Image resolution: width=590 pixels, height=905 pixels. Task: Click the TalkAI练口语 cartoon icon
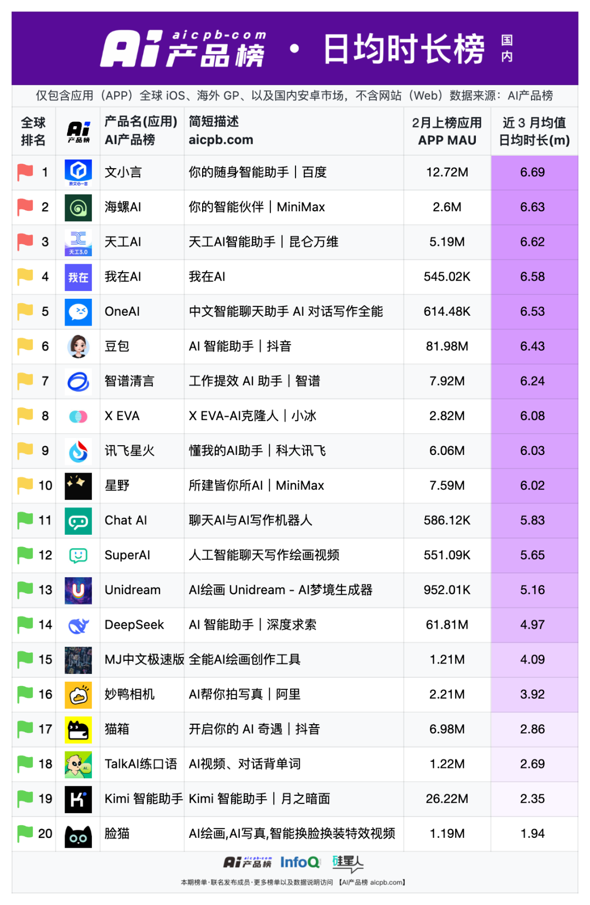pyautogui.click(x=78, y=765)
